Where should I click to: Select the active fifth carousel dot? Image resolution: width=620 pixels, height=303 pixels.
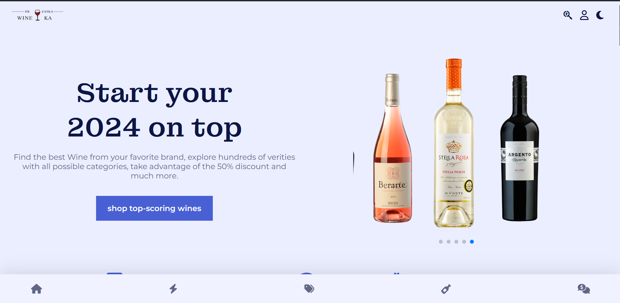point(472,242)
